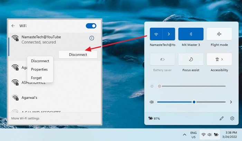This screenshot has width=242, height=141.
Task: Go back using the WiFi panel arrow
Action: pos(13,26)
